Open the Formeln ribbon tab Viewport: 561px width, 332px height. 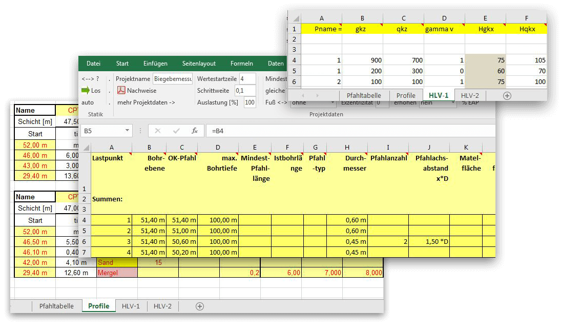point(241,64)
